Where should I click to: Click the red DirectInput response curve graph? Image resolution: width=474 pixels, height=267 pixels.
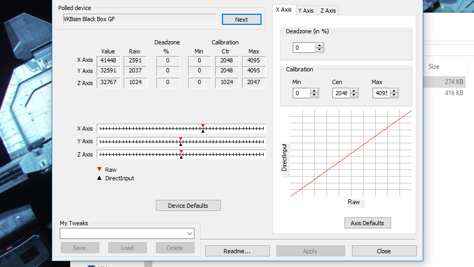pyautogui.click(x=351, y=153)
